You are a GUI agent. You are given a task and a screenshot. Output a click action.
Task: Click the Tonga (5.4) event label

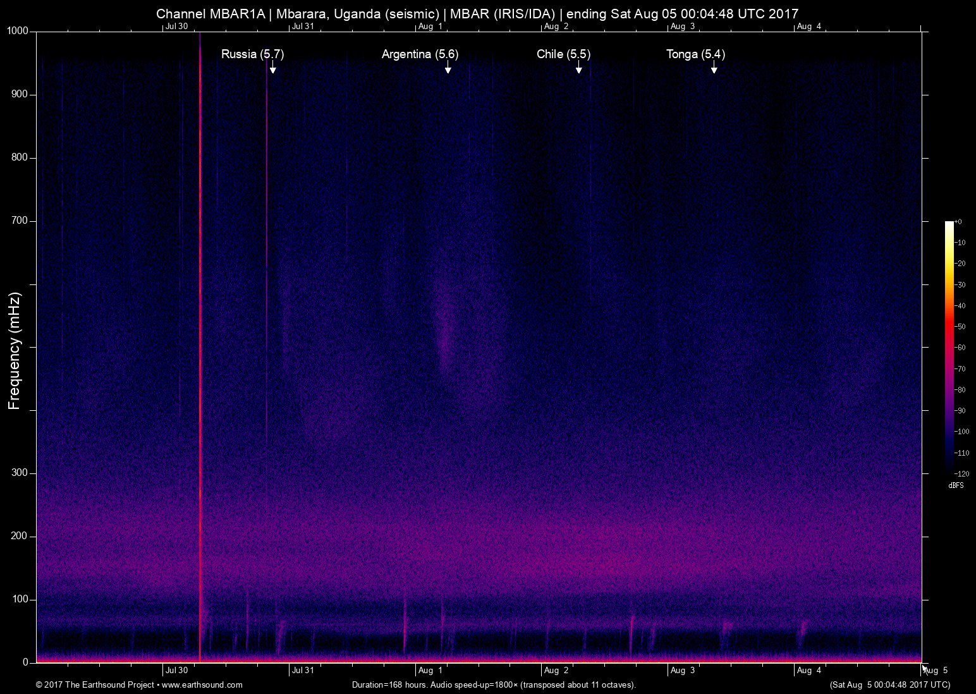(x=695, y=54)
